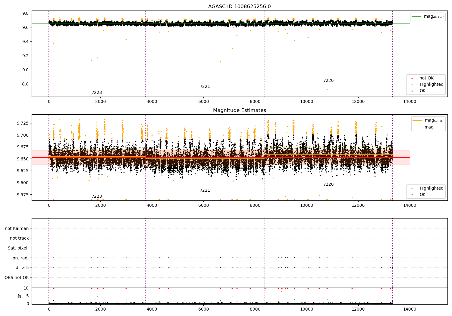
Task: Click the 'Sat. pixel.' y-axis label
Action: click(x=18, y=248)
